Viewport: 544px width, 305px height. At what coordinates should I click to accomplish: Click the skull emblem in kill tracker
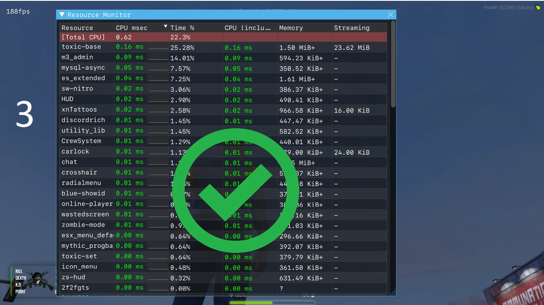pos(38,280)
